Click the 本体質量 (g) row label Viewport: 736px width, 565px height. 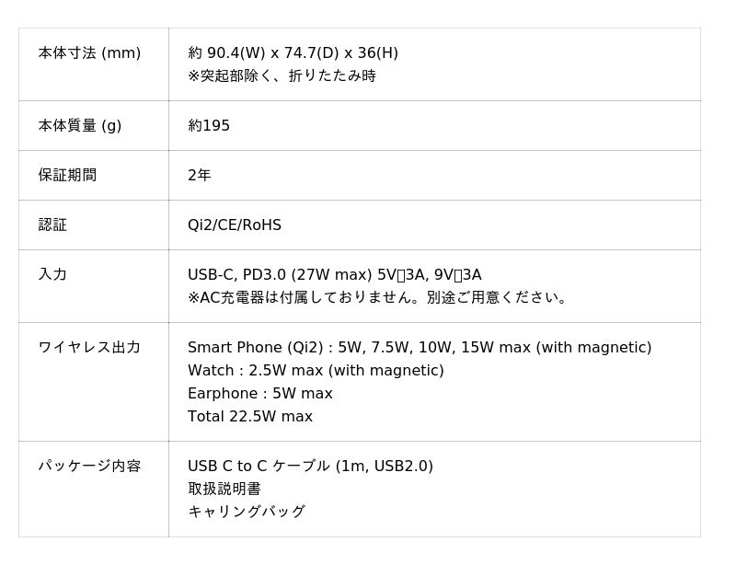point(80,126)
